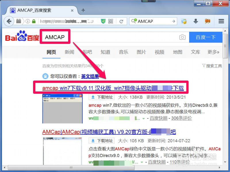Click the text 更新时间: 2014-07-22
230x172 pixels.
tap(169, 141)
